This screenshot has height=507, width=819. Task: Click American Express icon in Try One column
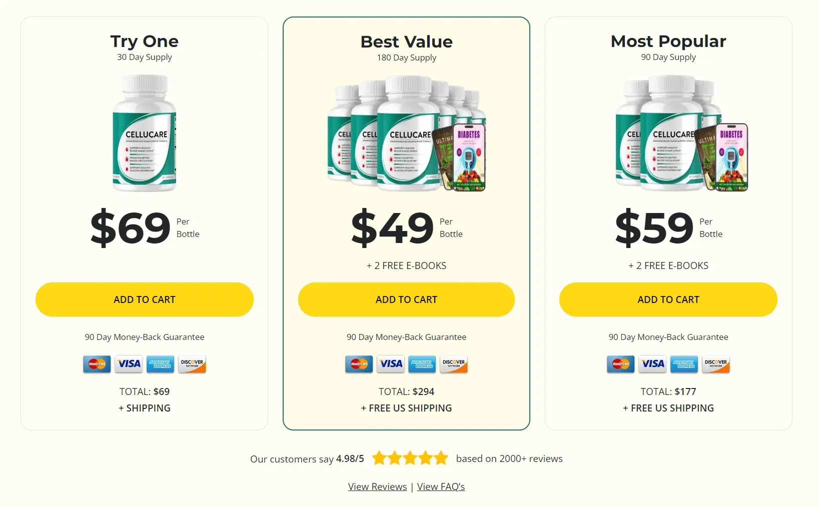coord(160,364)
